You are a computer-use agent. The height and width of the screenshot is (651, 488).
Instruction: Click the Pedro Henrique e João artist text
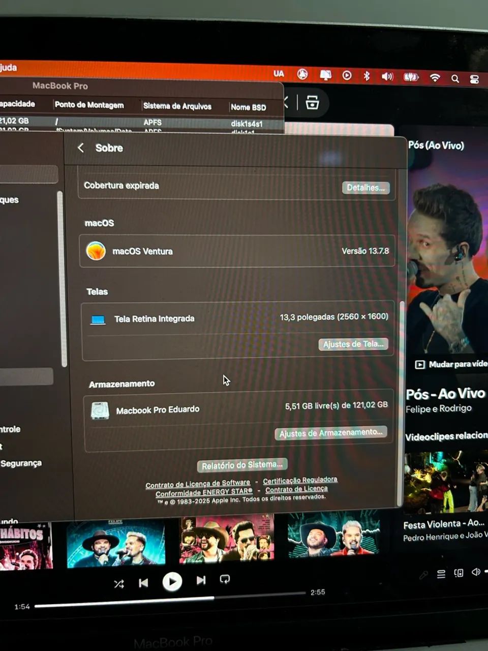(x=445, y=536)
